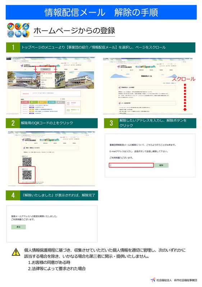
Task: Click the text '解除用のQRコードの上をクリック'
Action: 47,123
